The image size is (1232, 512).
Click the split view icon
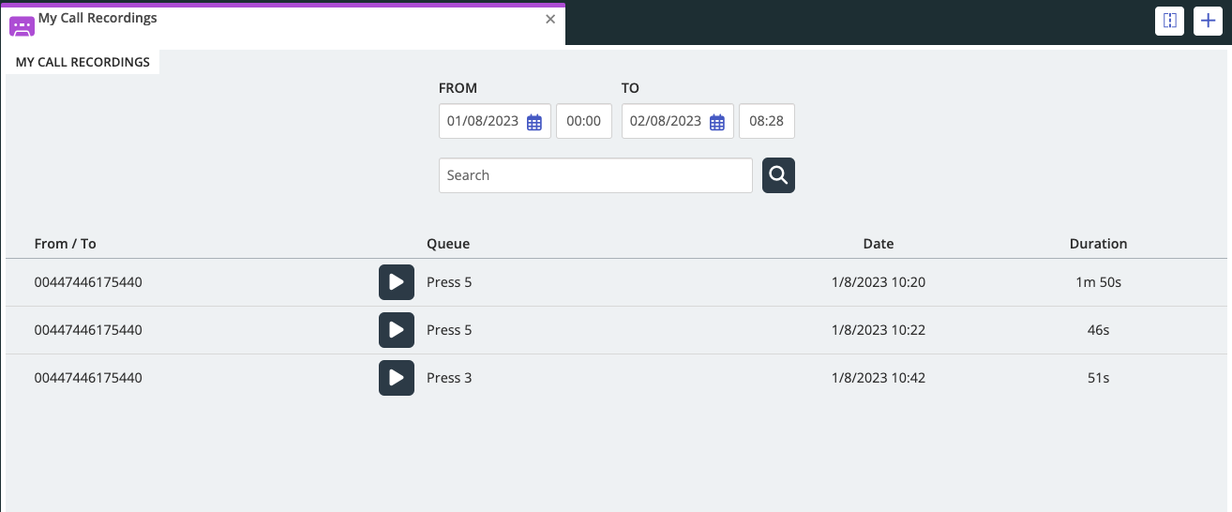pyautogui.click(x=1169, y=21)
